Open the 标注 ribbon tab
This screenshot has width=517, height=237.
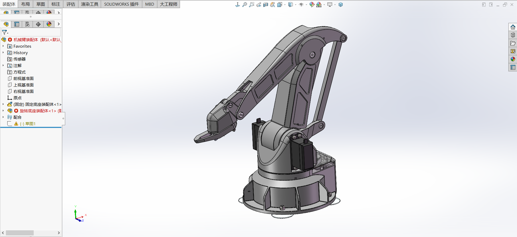point(56,4)
